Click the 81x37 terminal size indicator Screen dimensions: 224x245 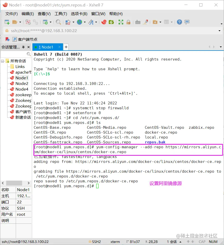pyautogui.click(x=133, y=242)
